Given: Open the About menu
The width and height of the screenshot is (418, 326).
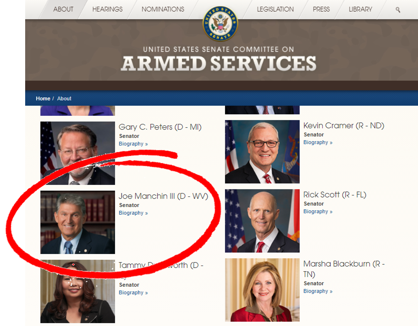Looking at the screenshot, I should click(63, 9).
